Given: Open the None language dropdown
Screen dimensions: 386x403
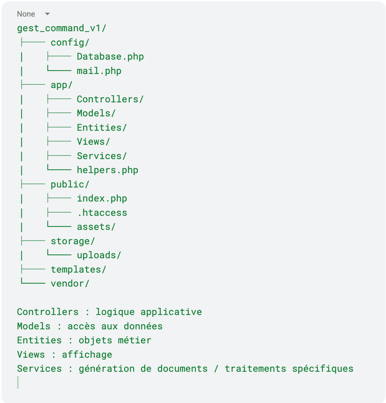Looking at the screenshot, I should 26,14.
